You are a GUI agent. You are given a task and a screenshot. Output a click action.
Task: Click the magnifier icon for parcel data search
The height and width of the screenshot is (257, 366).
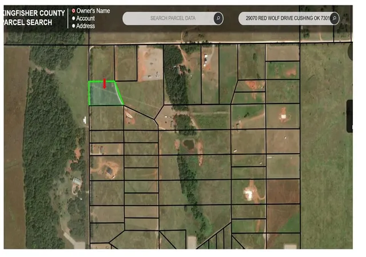point(218,18)
